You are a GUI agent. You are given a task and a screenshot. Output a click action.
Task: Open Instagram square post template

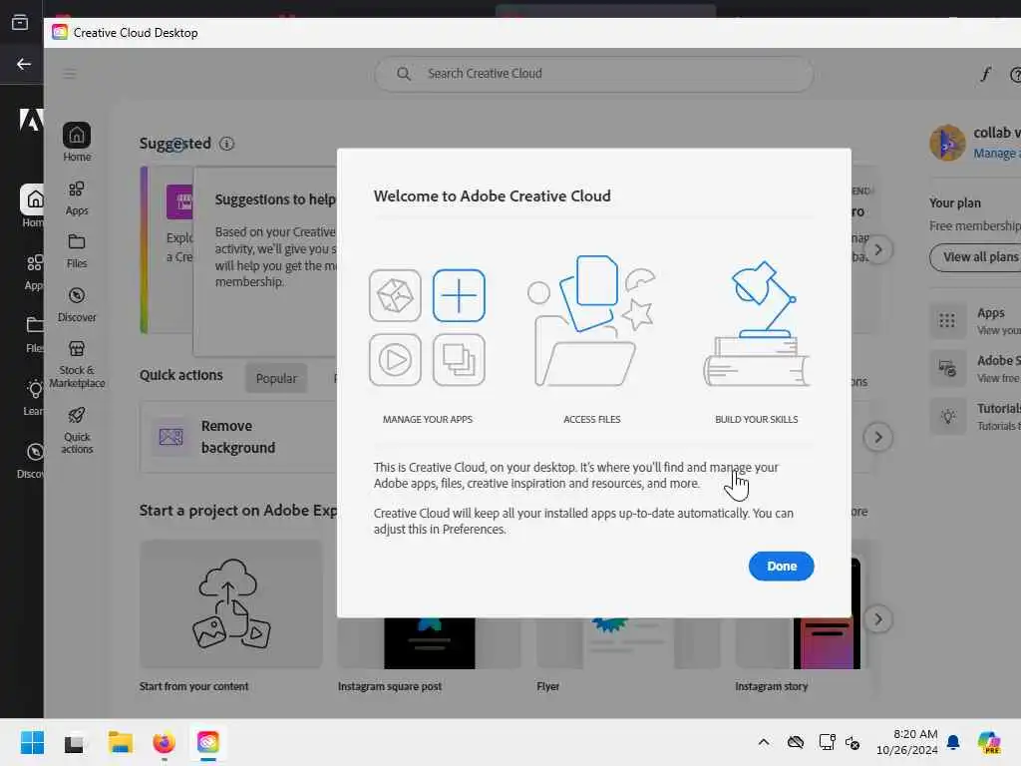(429, 643)
